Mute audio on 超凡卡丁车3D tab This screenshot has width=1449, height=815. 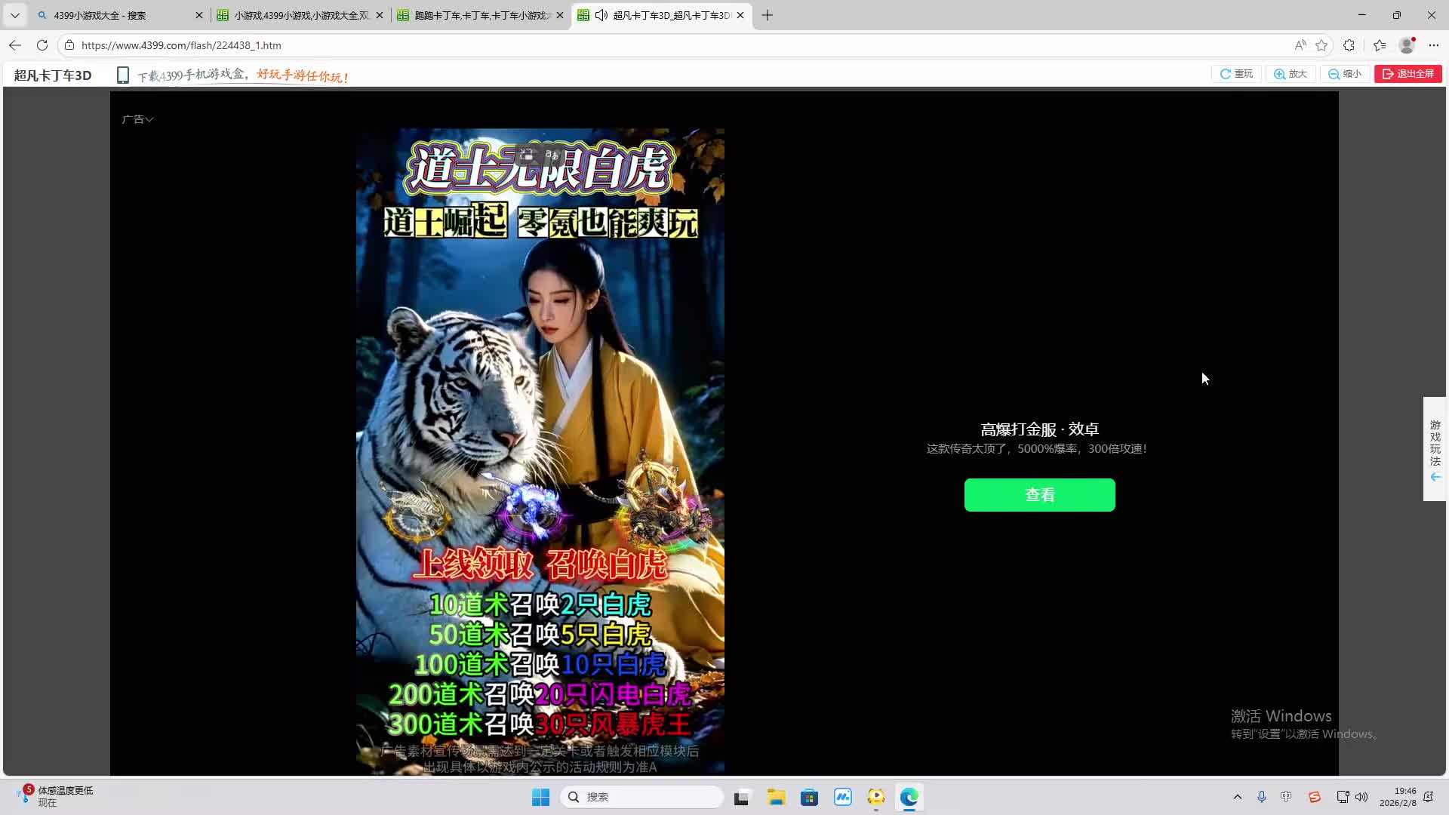tap(601, 15)
